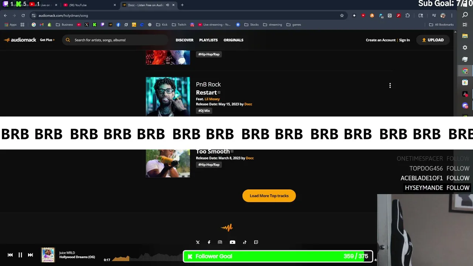Click the Too Smooth cover art

click(168, 163)
